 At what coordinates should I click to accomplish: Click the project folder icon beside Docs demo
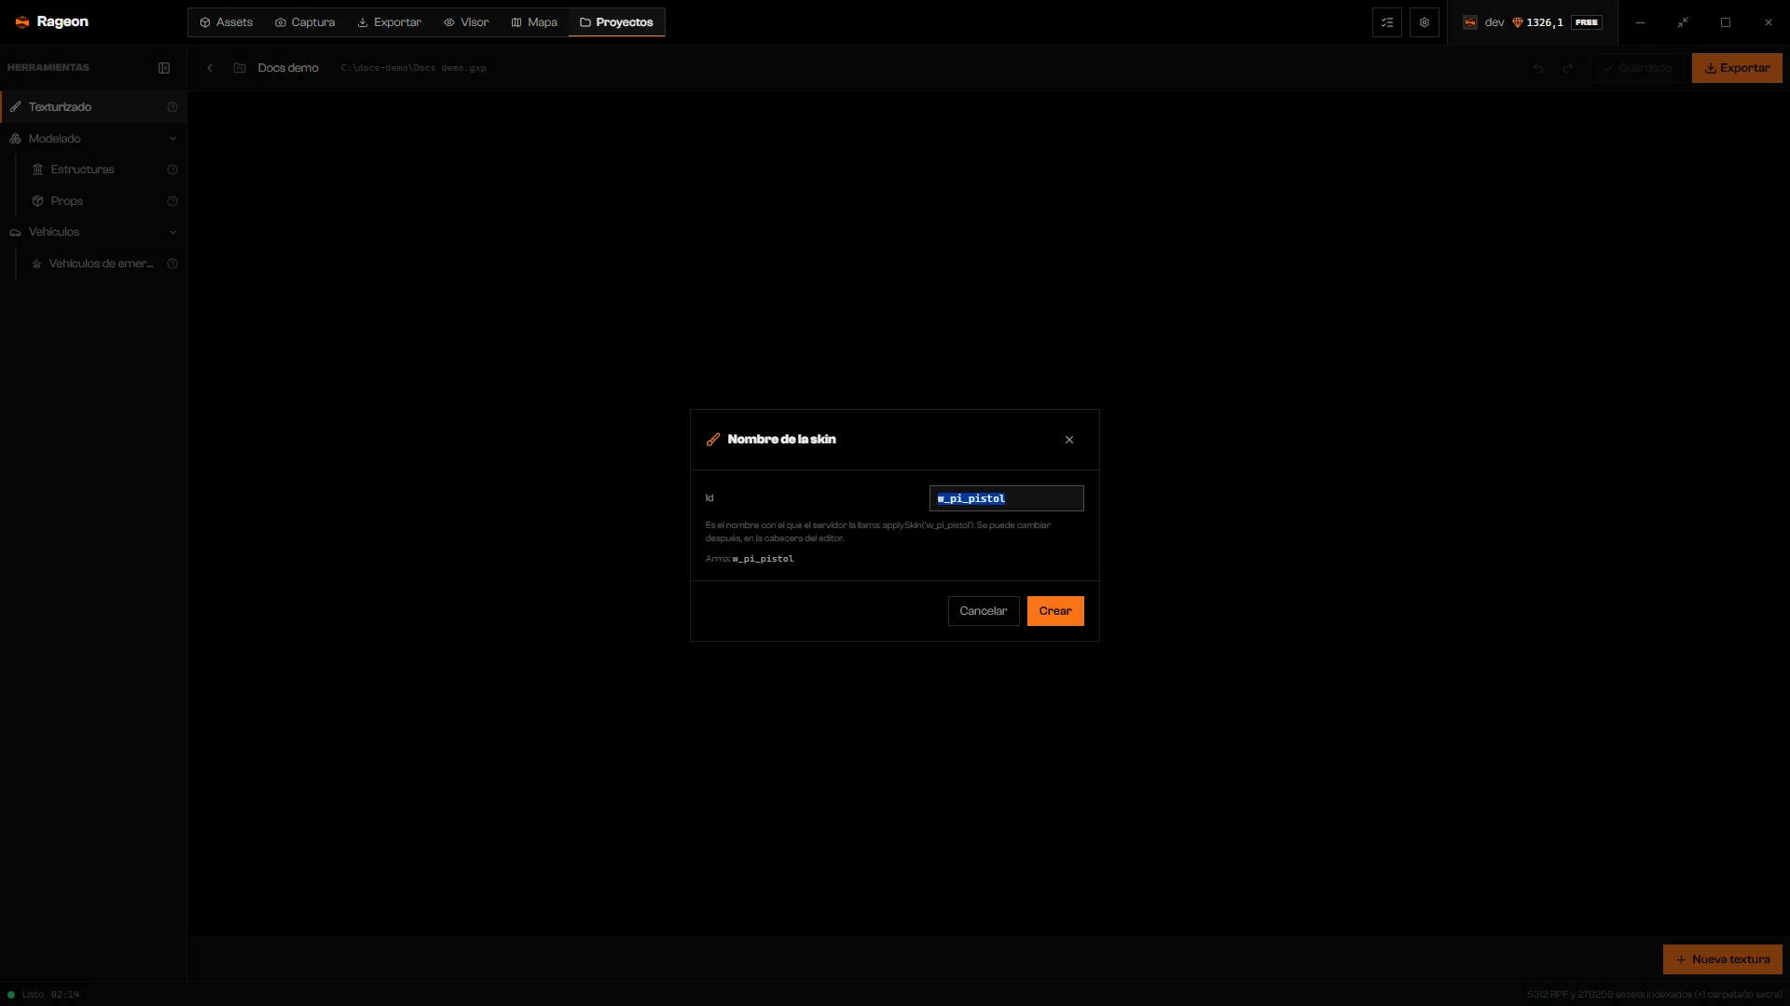240,68
